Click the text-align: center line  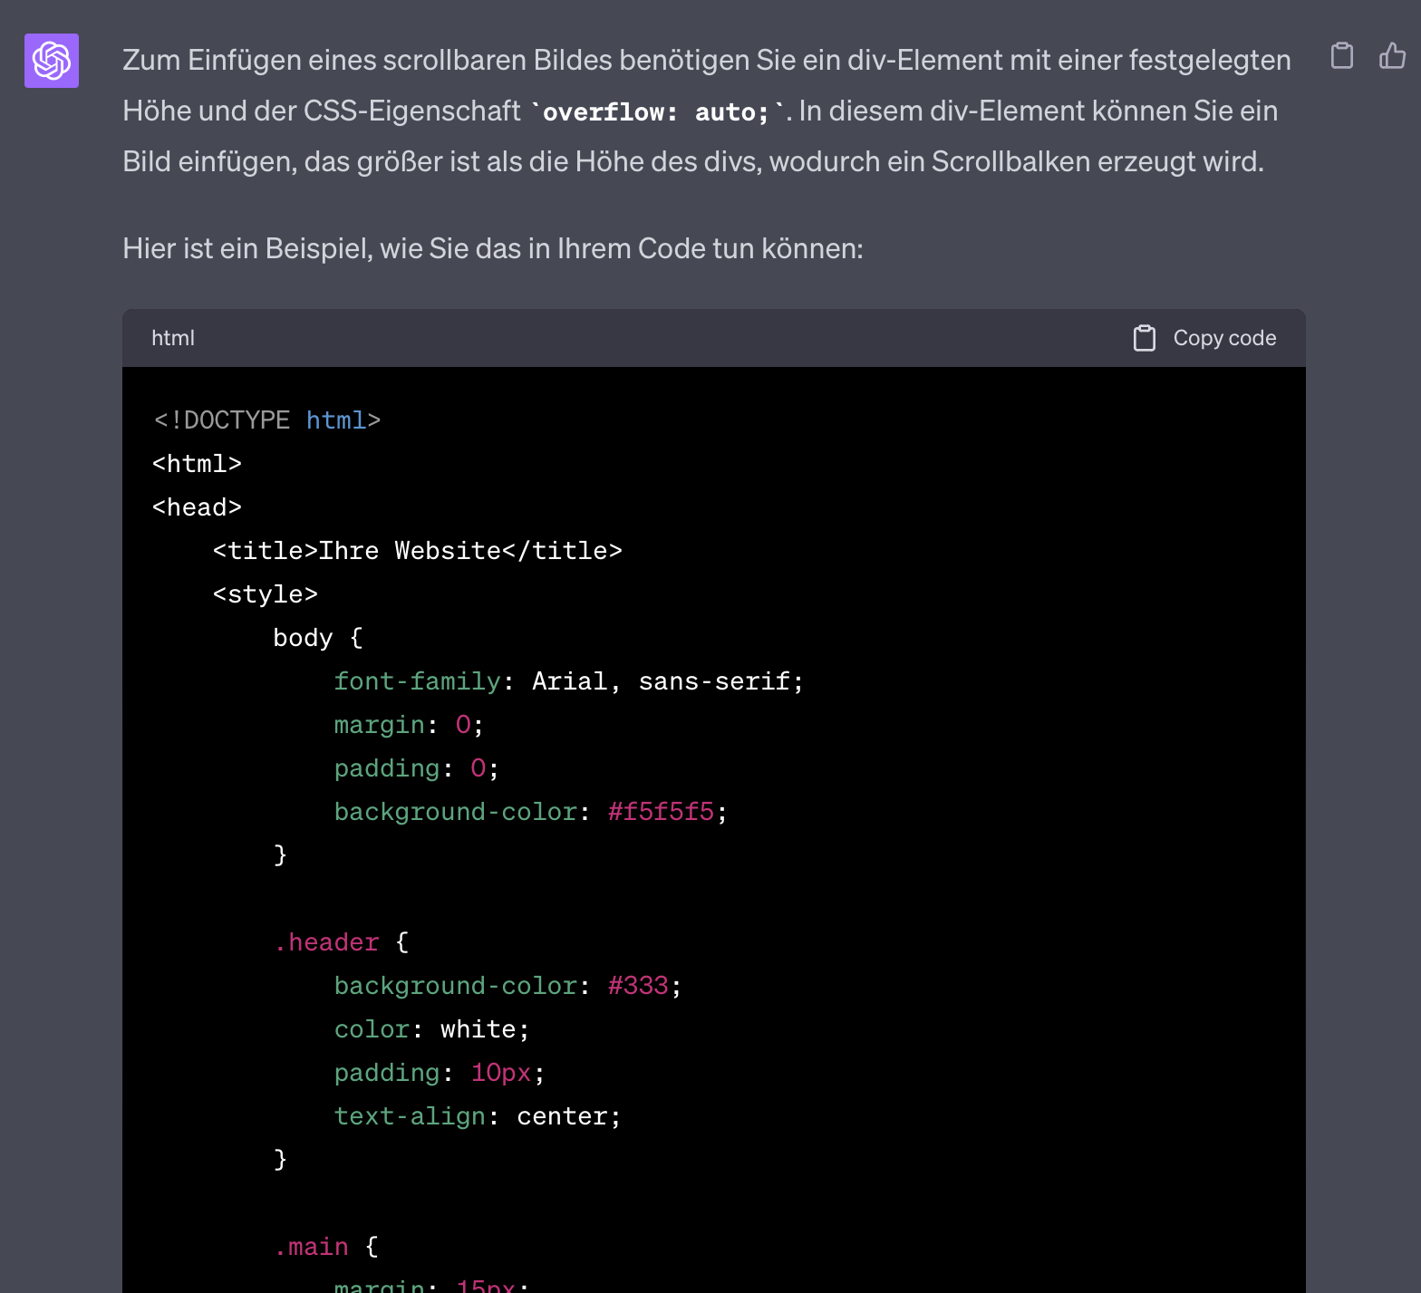click(478, 1116)
